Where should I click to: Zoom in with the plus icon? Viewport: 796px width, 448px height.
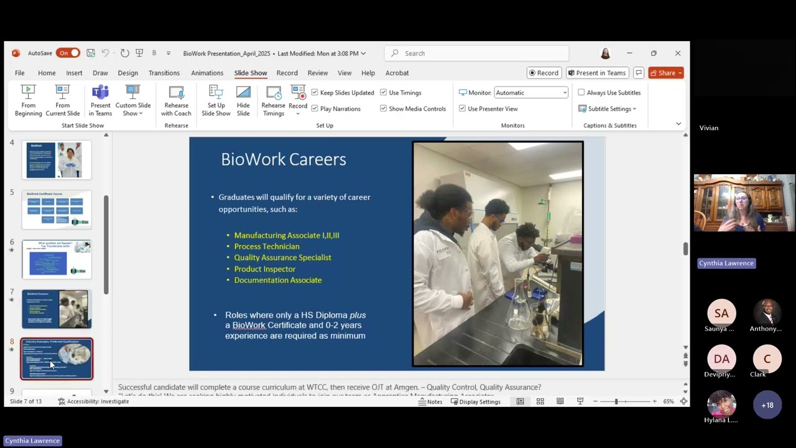[654, 402]
